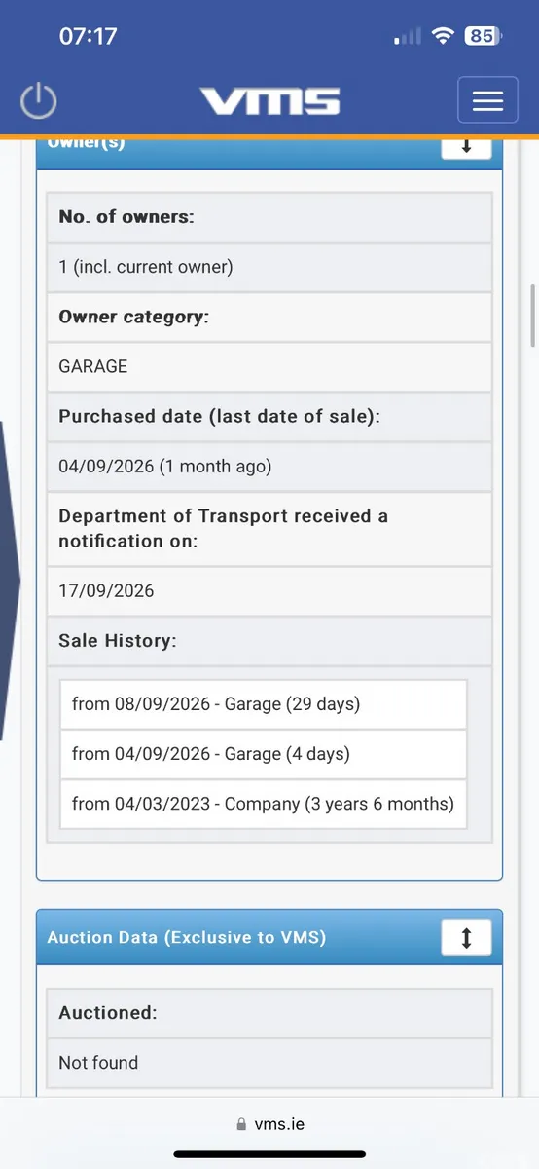Click the VMS logo
This screenshot has height=1169, width=539.
[x=270, y=101]
